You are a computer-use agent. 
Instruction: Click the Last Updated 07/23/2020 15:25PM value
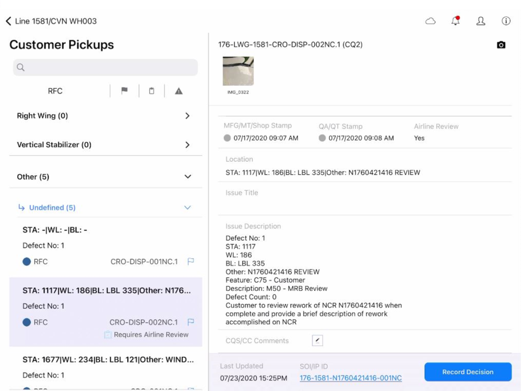pyautogui.click(x=253, y=378)
